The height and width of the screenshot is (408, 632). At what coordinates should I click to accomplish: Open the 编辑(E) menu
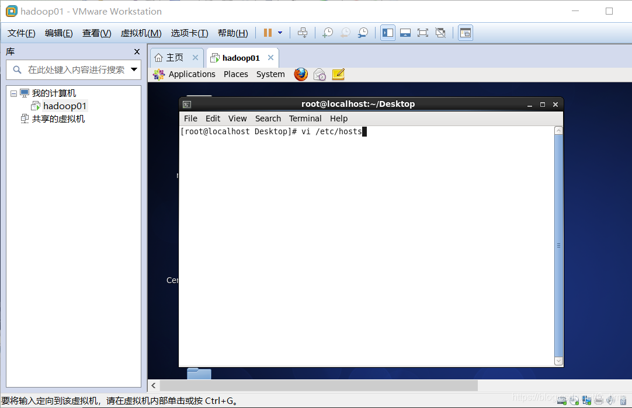(x=59, y=33)
